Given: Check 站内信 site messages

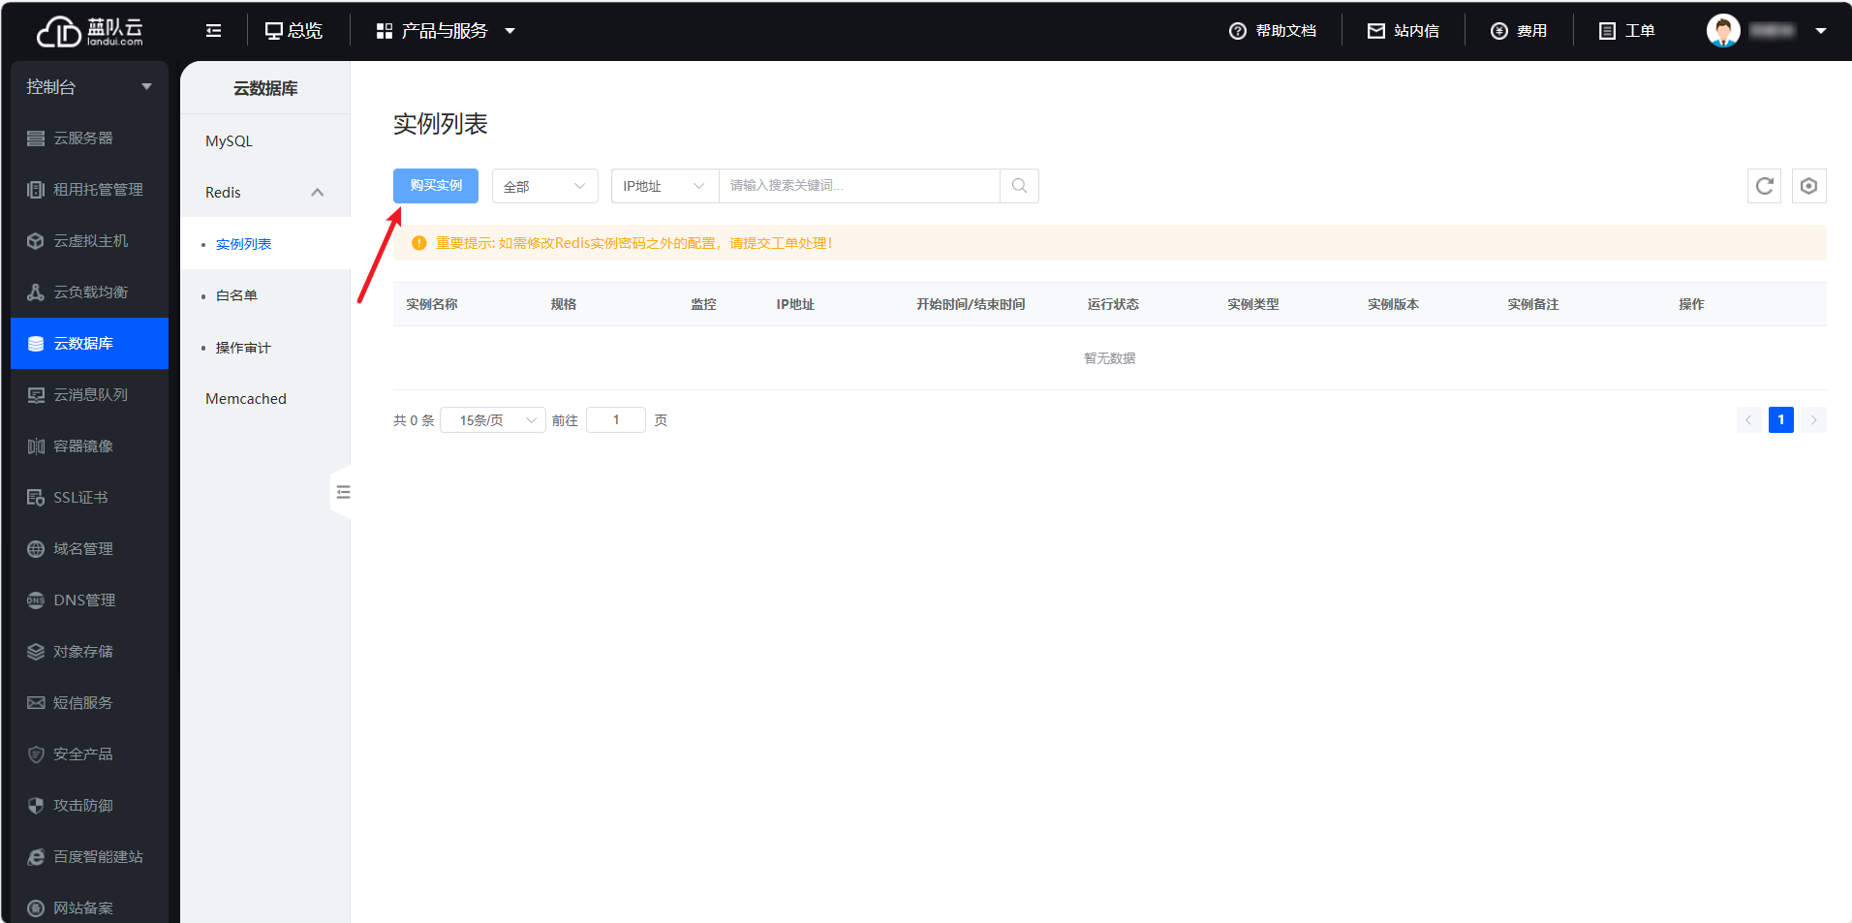Looking at the screenshot, I should pyautogui.click(x=1404, y=30).
